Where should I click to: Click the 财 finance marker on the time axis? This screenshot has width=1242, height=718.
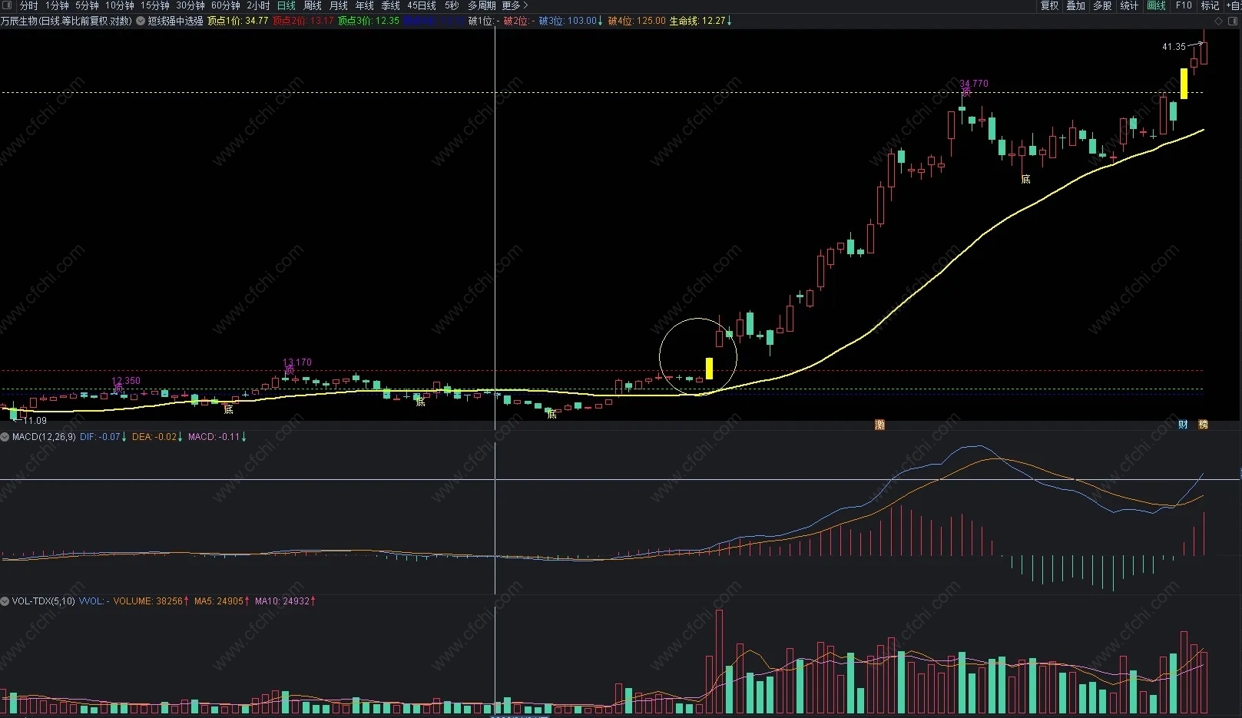(1183, 425)
